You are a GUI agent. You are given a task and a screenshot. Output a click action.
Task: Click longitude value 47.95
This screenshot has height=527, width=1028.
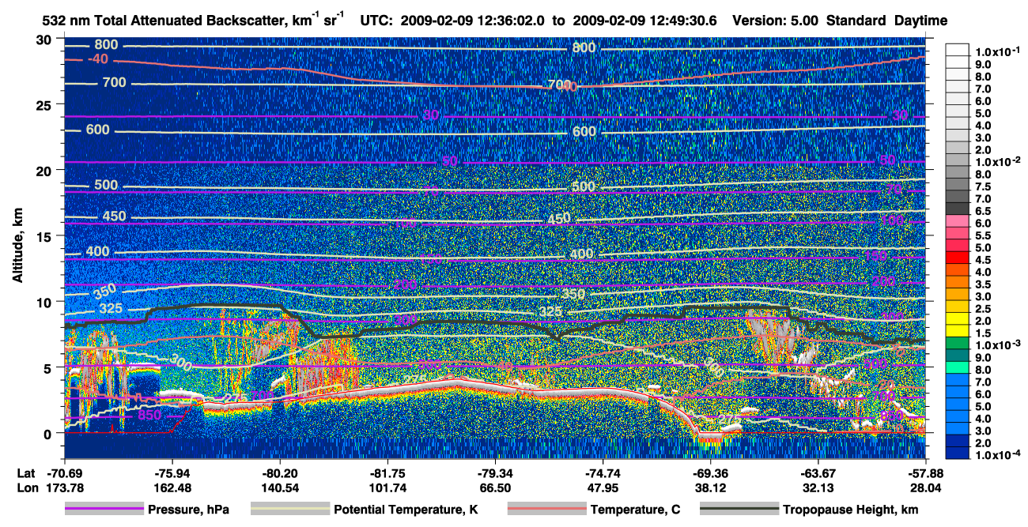(x=603, y=488)
